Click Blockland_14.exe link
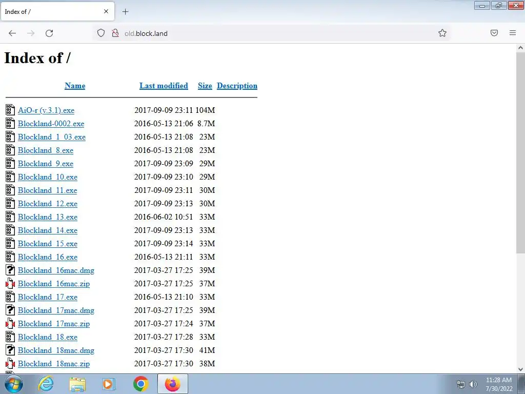This screenshot has height=394, width=525. pyautogui.click(x=48, y=230)
